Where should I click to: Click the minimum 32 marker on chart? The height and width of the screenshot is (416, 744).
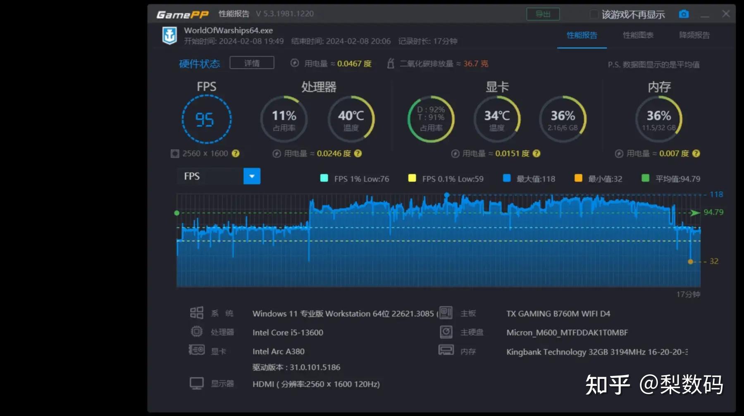[x=690, y=262]
